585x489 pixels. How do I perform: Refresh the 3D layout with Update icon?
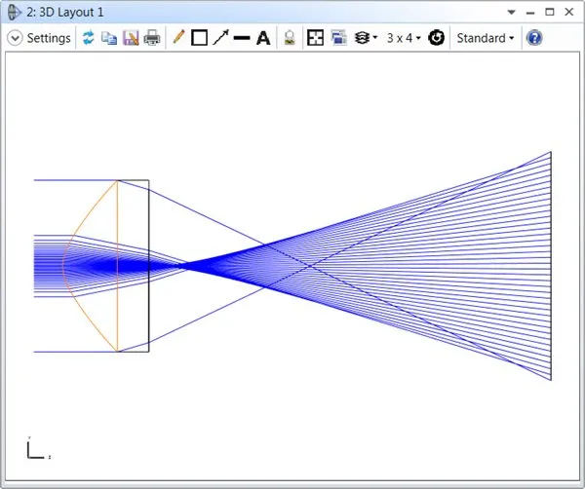[89, 38]
